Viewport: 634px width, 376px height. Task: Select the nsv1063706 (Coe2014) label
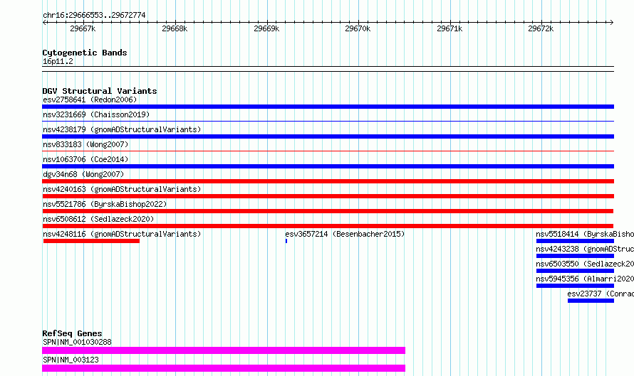point(85,159)
